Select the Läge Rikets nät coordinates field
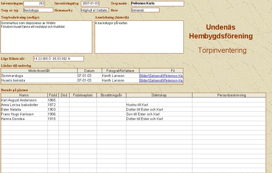Screen dimensions: 272x173 pos(58,59)
